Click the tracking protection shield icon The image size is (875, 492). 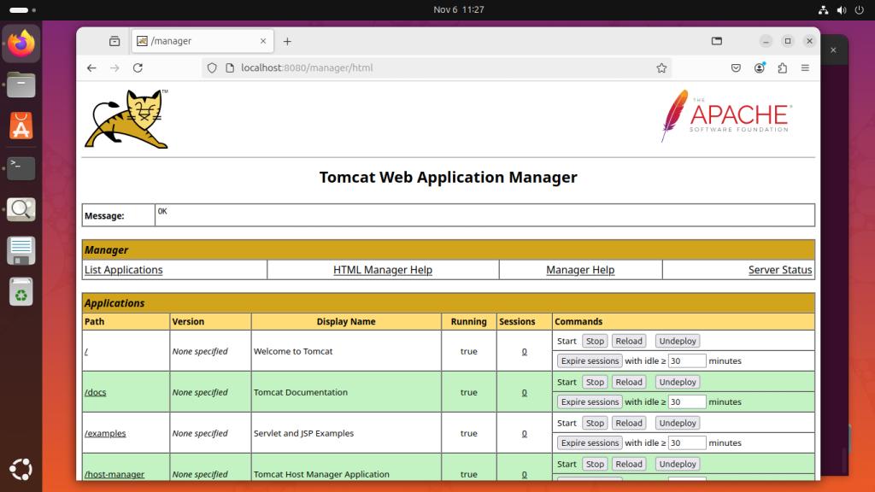[x=211, y=67]
